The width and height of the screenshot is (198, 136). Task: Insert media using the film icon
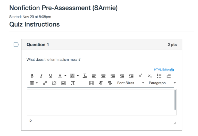[91, 83]
